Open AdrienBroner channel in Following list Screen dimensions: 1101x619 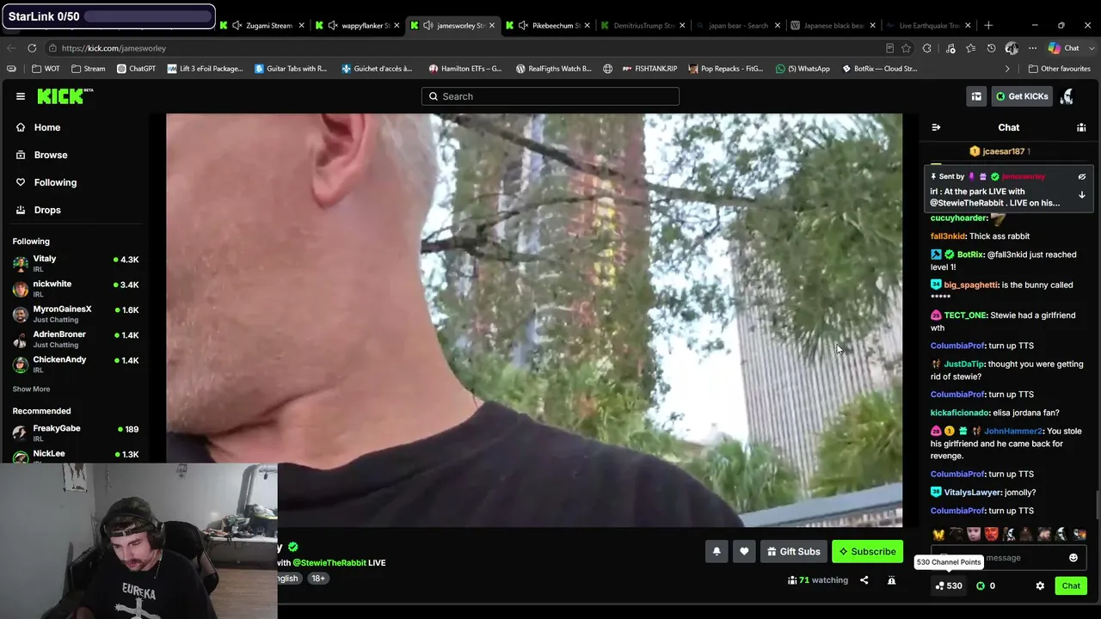(x=75, y=339)
